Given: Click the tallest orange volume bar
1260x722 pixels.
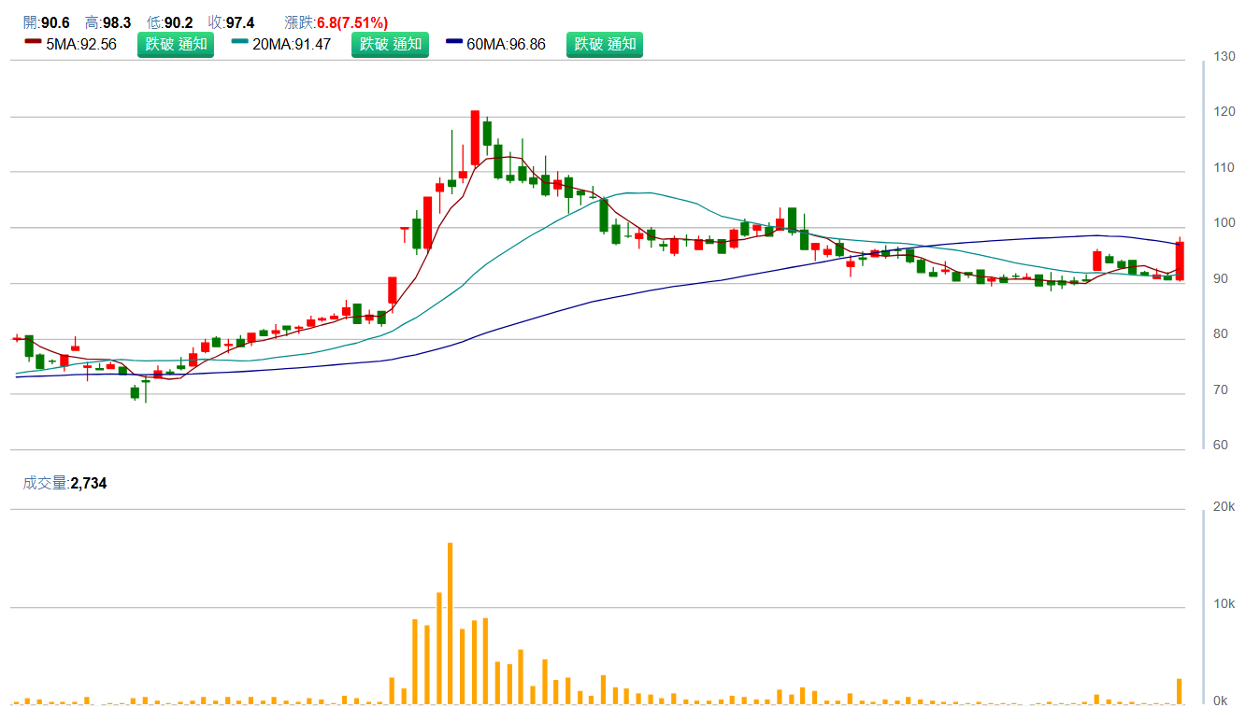Looking at the screenshot, I should (450, 623).
